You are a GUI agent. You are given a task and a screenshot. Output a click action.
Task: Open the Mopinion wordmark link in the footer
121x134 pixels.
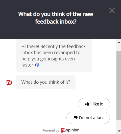(x=70, y=130)
